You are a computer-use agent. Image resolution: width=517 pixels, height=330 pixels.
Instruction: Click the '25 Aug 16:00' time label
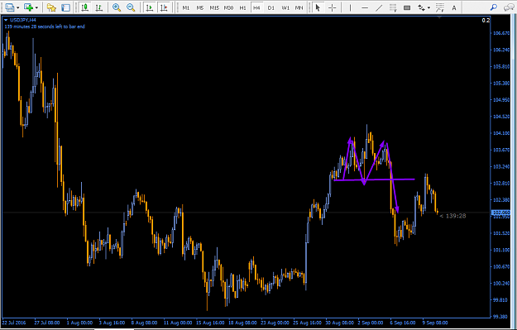pyautogui.click(x=307, y=323)
